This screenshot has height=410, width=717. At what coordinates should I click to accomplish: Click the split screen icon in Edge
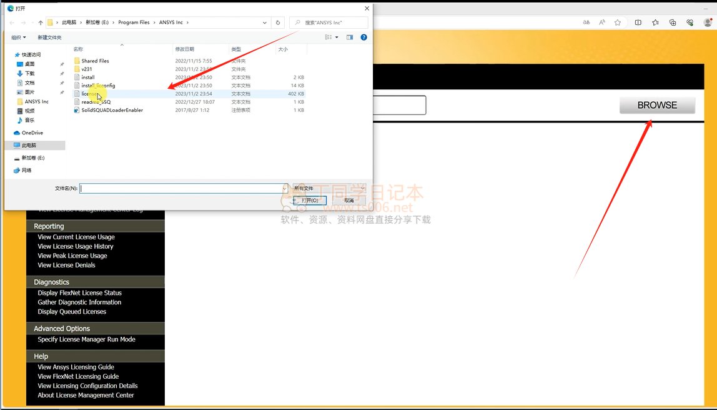coord(638,22)
